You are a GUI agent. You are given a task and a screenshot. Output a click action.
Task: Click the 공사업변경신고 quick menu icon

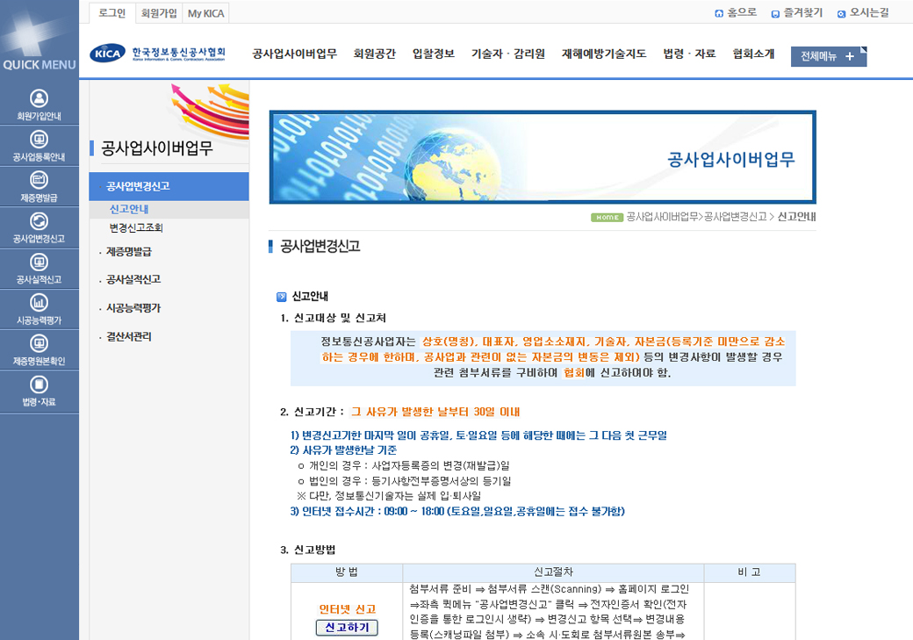(x=39, y=221)
